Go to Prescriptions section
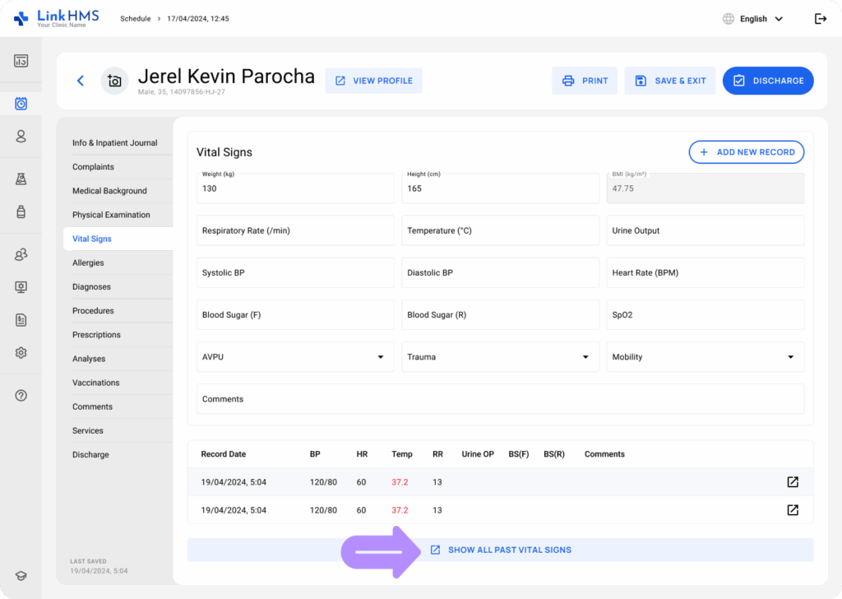The image size is (842, 599). point(96,335)
